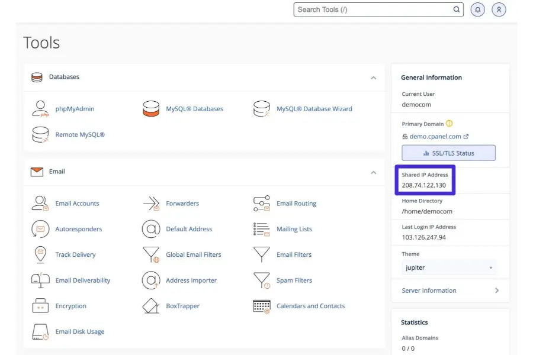Select the Remote MySQL icon

click(40, 134)
